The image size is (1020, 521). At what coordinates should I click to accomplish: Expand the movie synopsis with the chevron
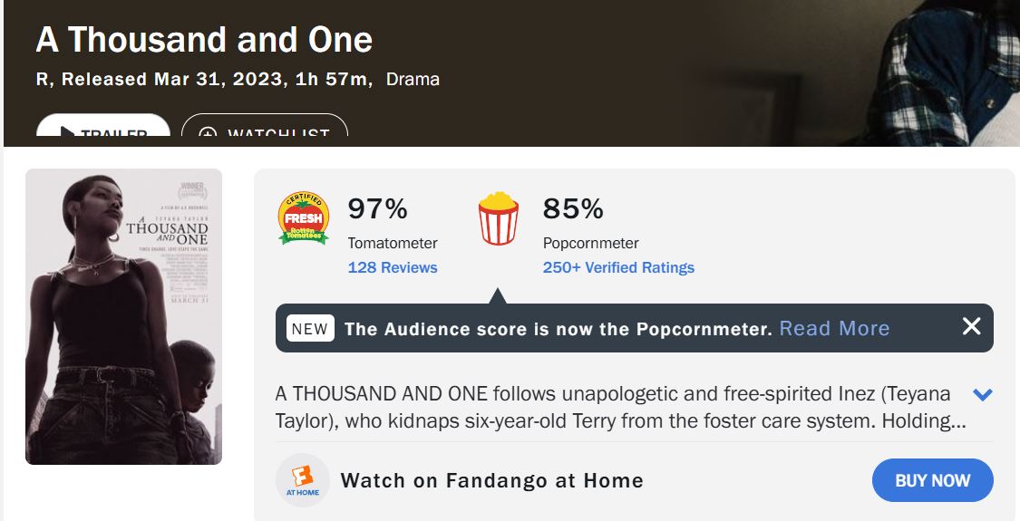click(982, 395)
